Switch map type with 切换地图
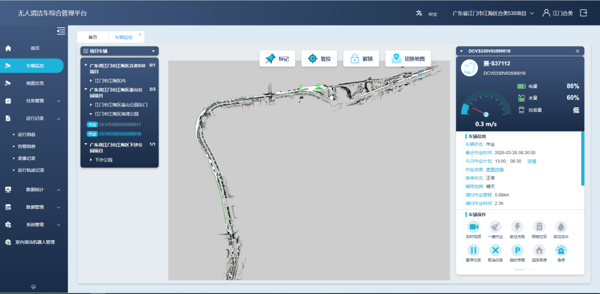600x294 pixels. pos(408,59)
